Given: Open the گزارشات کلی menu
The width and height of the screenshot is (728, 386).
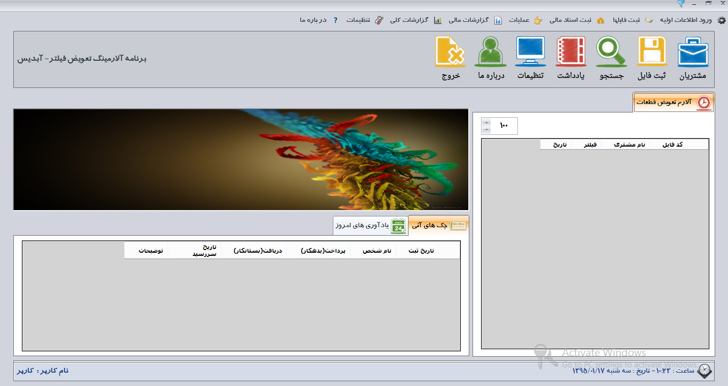Looking at the screenshot, I should click(x=410, y=20).
